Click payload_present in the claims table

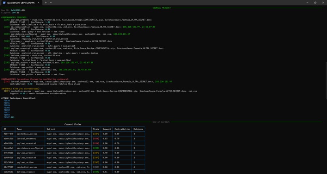click(26, 153)
